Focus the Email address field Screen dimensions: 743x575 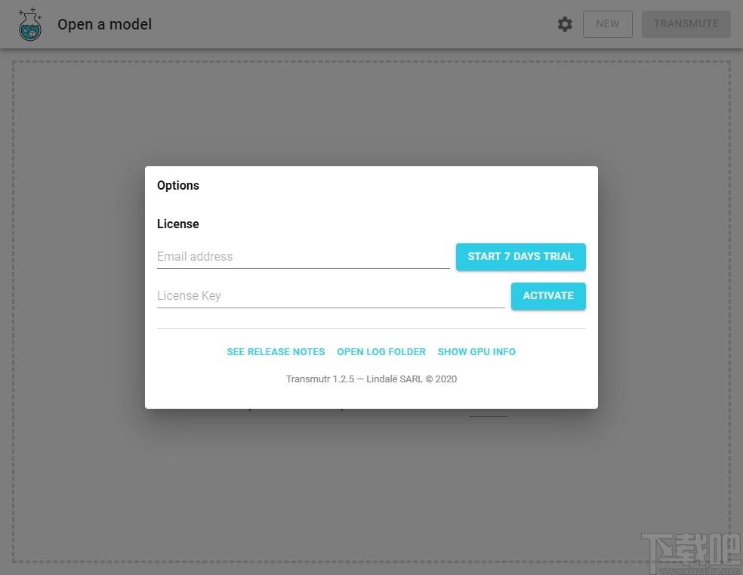[304, 256]
